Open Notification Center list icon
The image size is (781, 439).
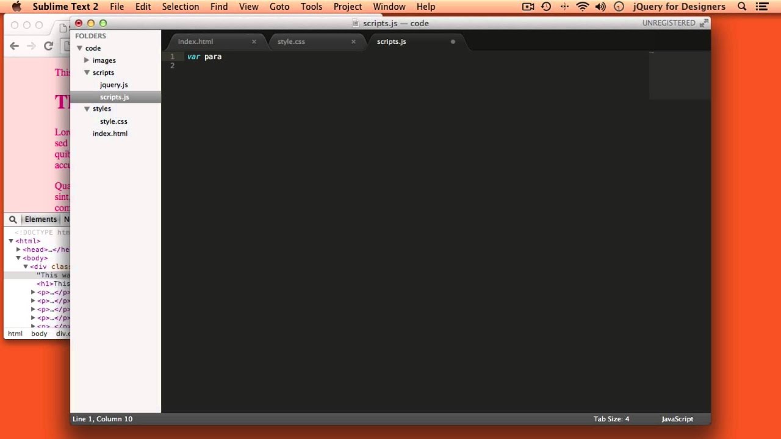(761, 7)
